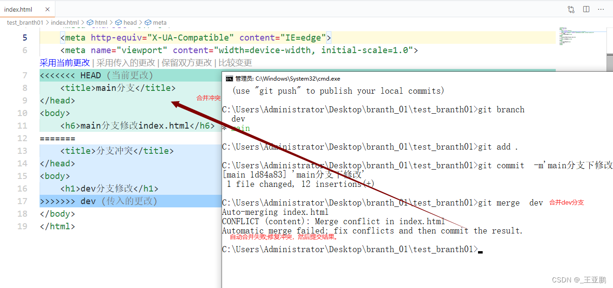Click the 'git add .' command in cmd
613x288 pixels.
pos(498,147)
